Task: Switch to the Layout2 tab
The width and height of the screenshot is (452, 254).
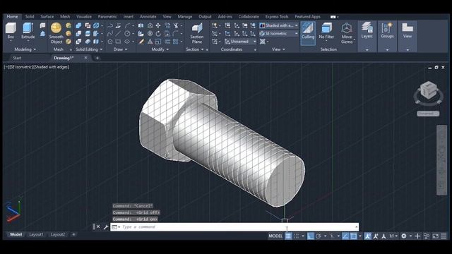Action: pos(58,234)
